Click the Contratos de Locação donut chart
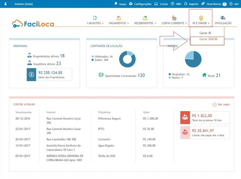Image resolution: width=241 pixels, height=179 pixels. 127,59
